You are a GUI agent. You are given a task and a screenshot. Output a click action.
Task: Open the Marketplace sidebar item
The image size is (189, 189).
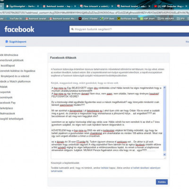click(7, 108)
